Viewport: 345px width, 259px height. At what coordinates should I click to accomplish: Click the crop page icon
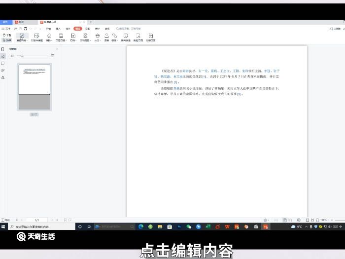(x=138, y=36)
